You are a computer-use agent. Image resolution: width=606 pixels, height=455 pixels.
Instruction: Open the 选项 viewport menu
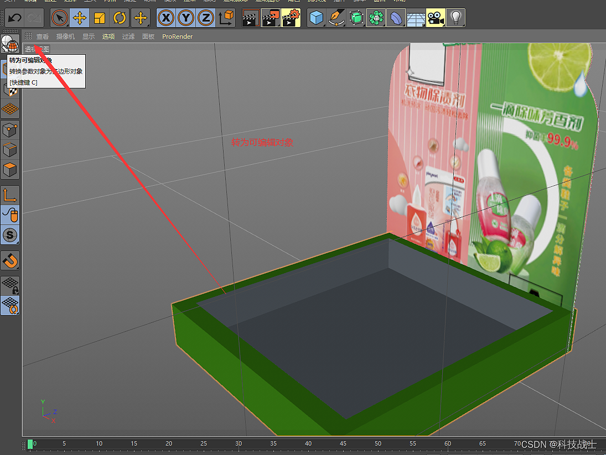[108, 36]
